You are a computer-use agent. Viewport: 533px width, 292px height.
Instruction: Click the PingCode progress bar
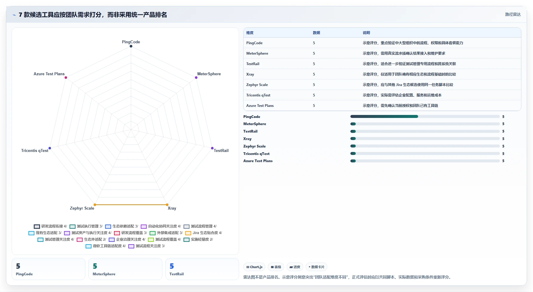pos(425,116)
